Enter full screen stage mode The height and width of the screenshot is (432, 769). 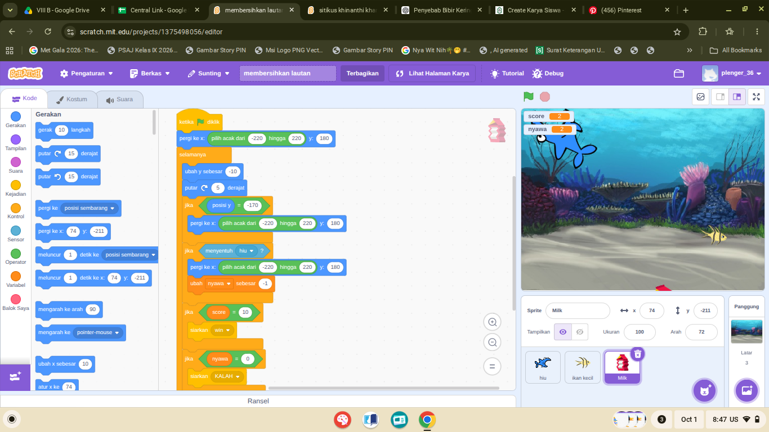pyautogui.click(x=757, y=97)
